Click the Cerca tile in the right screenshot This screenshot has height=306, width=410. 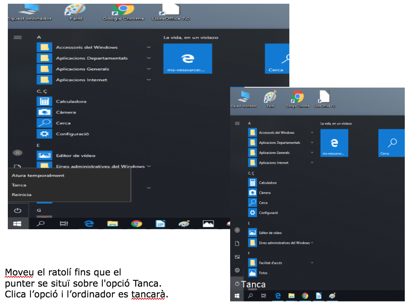point(391,143)
